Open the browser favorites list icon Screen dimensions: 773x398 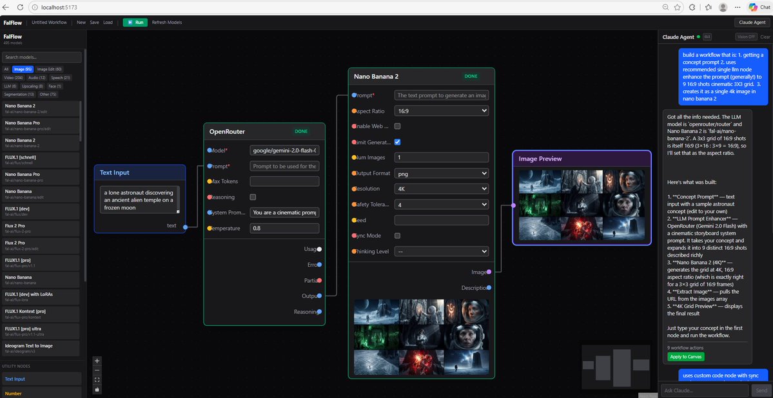pyautogui.click(x=708, y=7)
